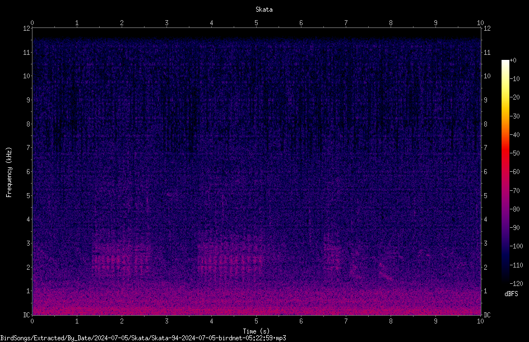Image resolution: width=529 pixels, height=342 pixels.
Task: Click the 'DC' label on the right axis
Action: 487,315
